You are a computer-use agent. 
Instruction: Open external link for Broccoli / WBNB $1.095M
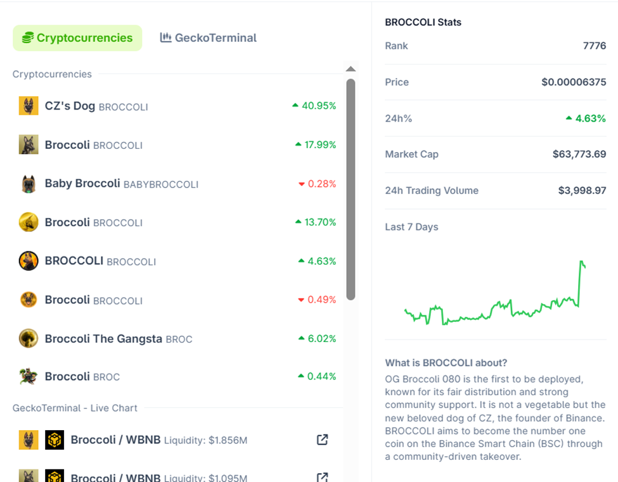[x=322, y=477]
